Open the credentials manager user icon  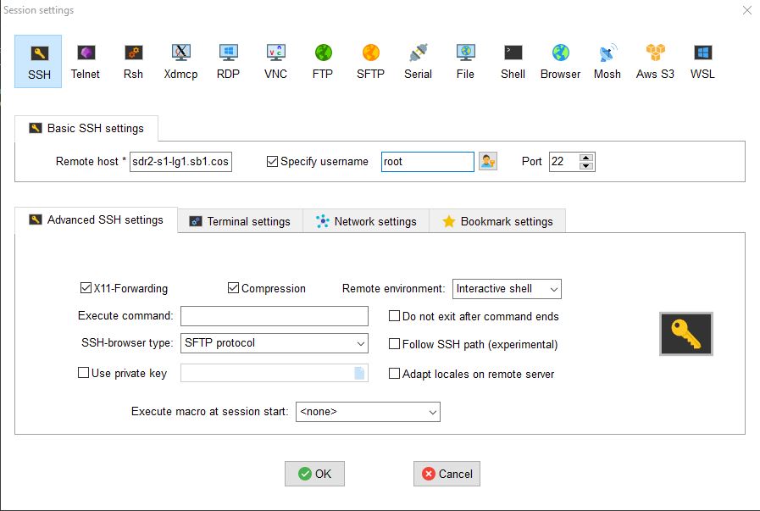click(x=487, y=161)
